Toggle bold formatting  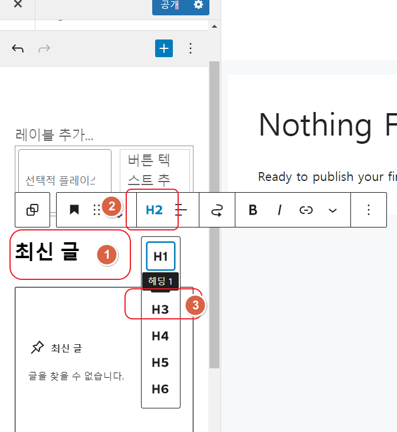coord(253,210)
